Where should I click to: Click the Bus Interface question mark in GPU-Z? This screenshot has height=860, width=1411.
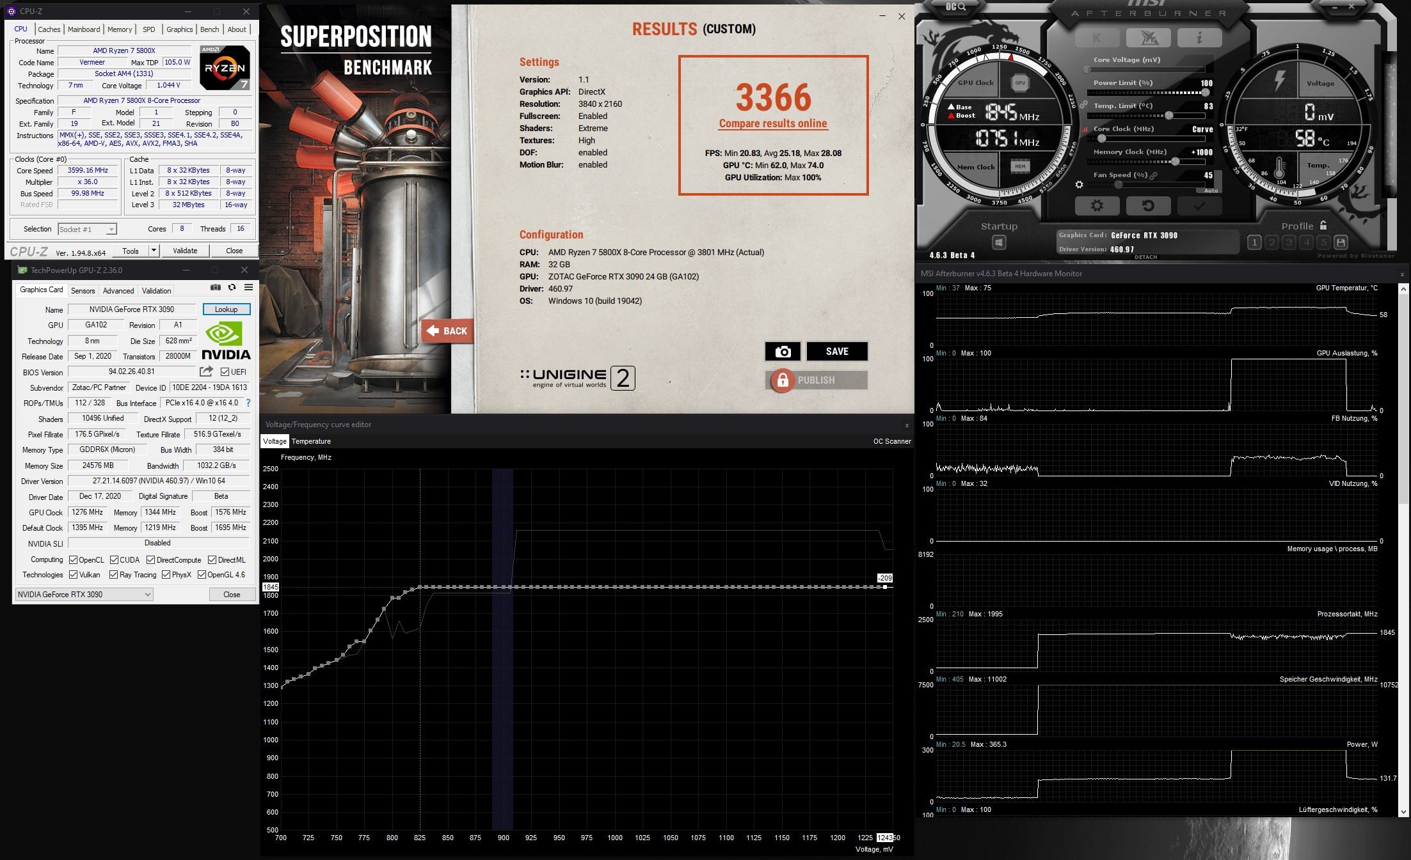coord(248,403)
